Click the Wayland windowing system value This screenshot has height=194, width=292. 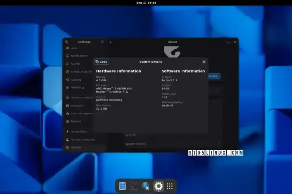167,105
